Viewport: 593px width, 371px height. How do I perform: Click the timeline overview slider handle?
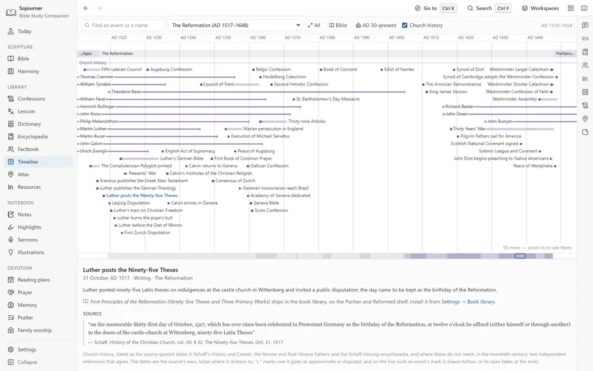coord(520,256)
